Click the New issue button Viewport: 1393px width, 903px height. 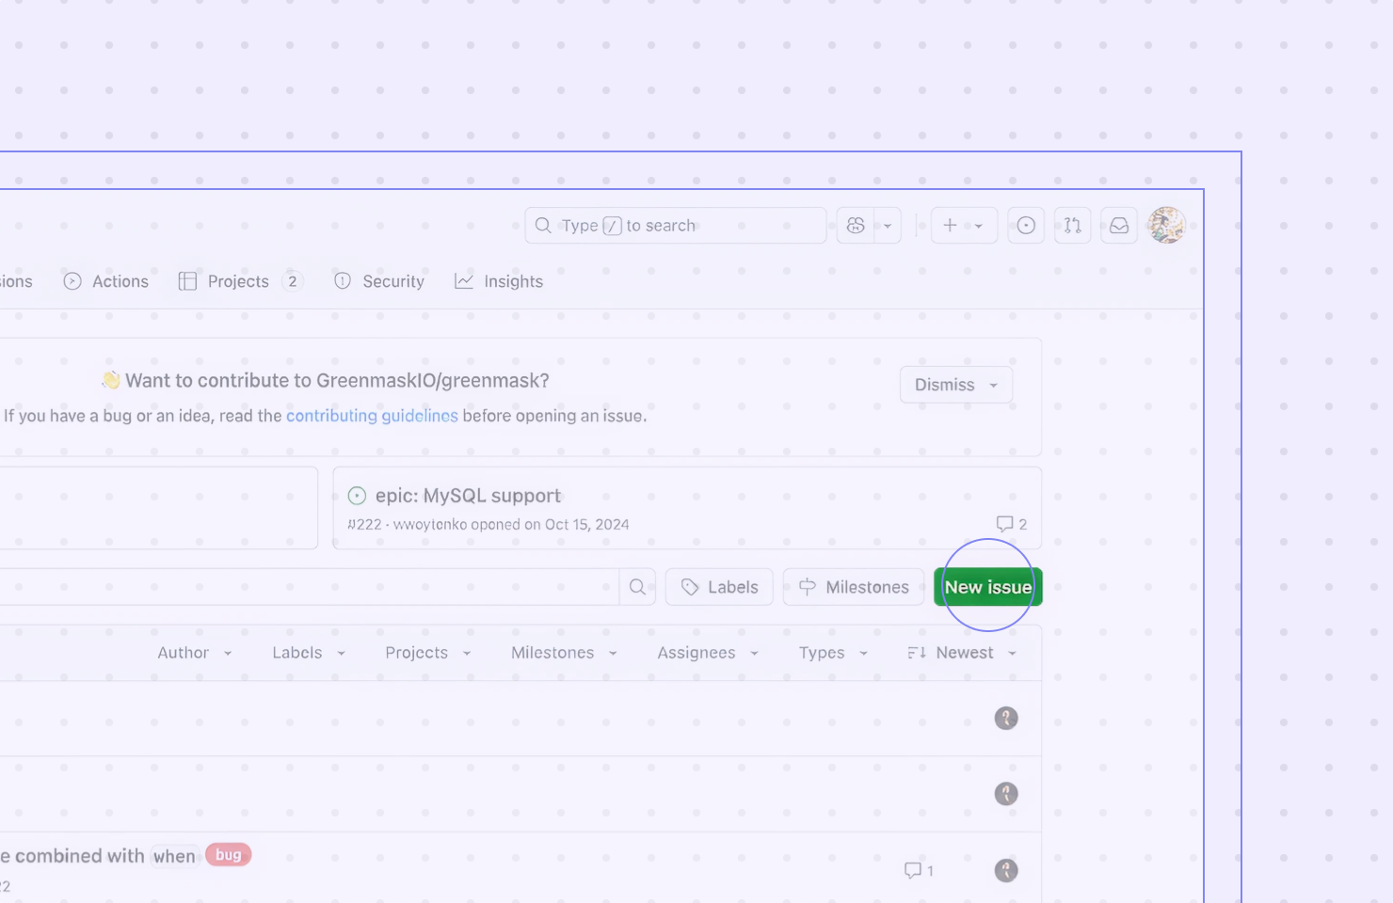tap(987, 587)
